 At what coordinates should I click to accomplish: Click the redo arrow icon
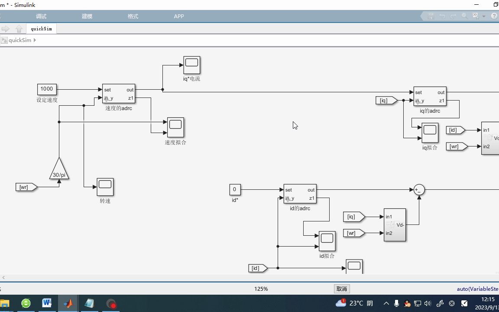click(x=454, y=16)
